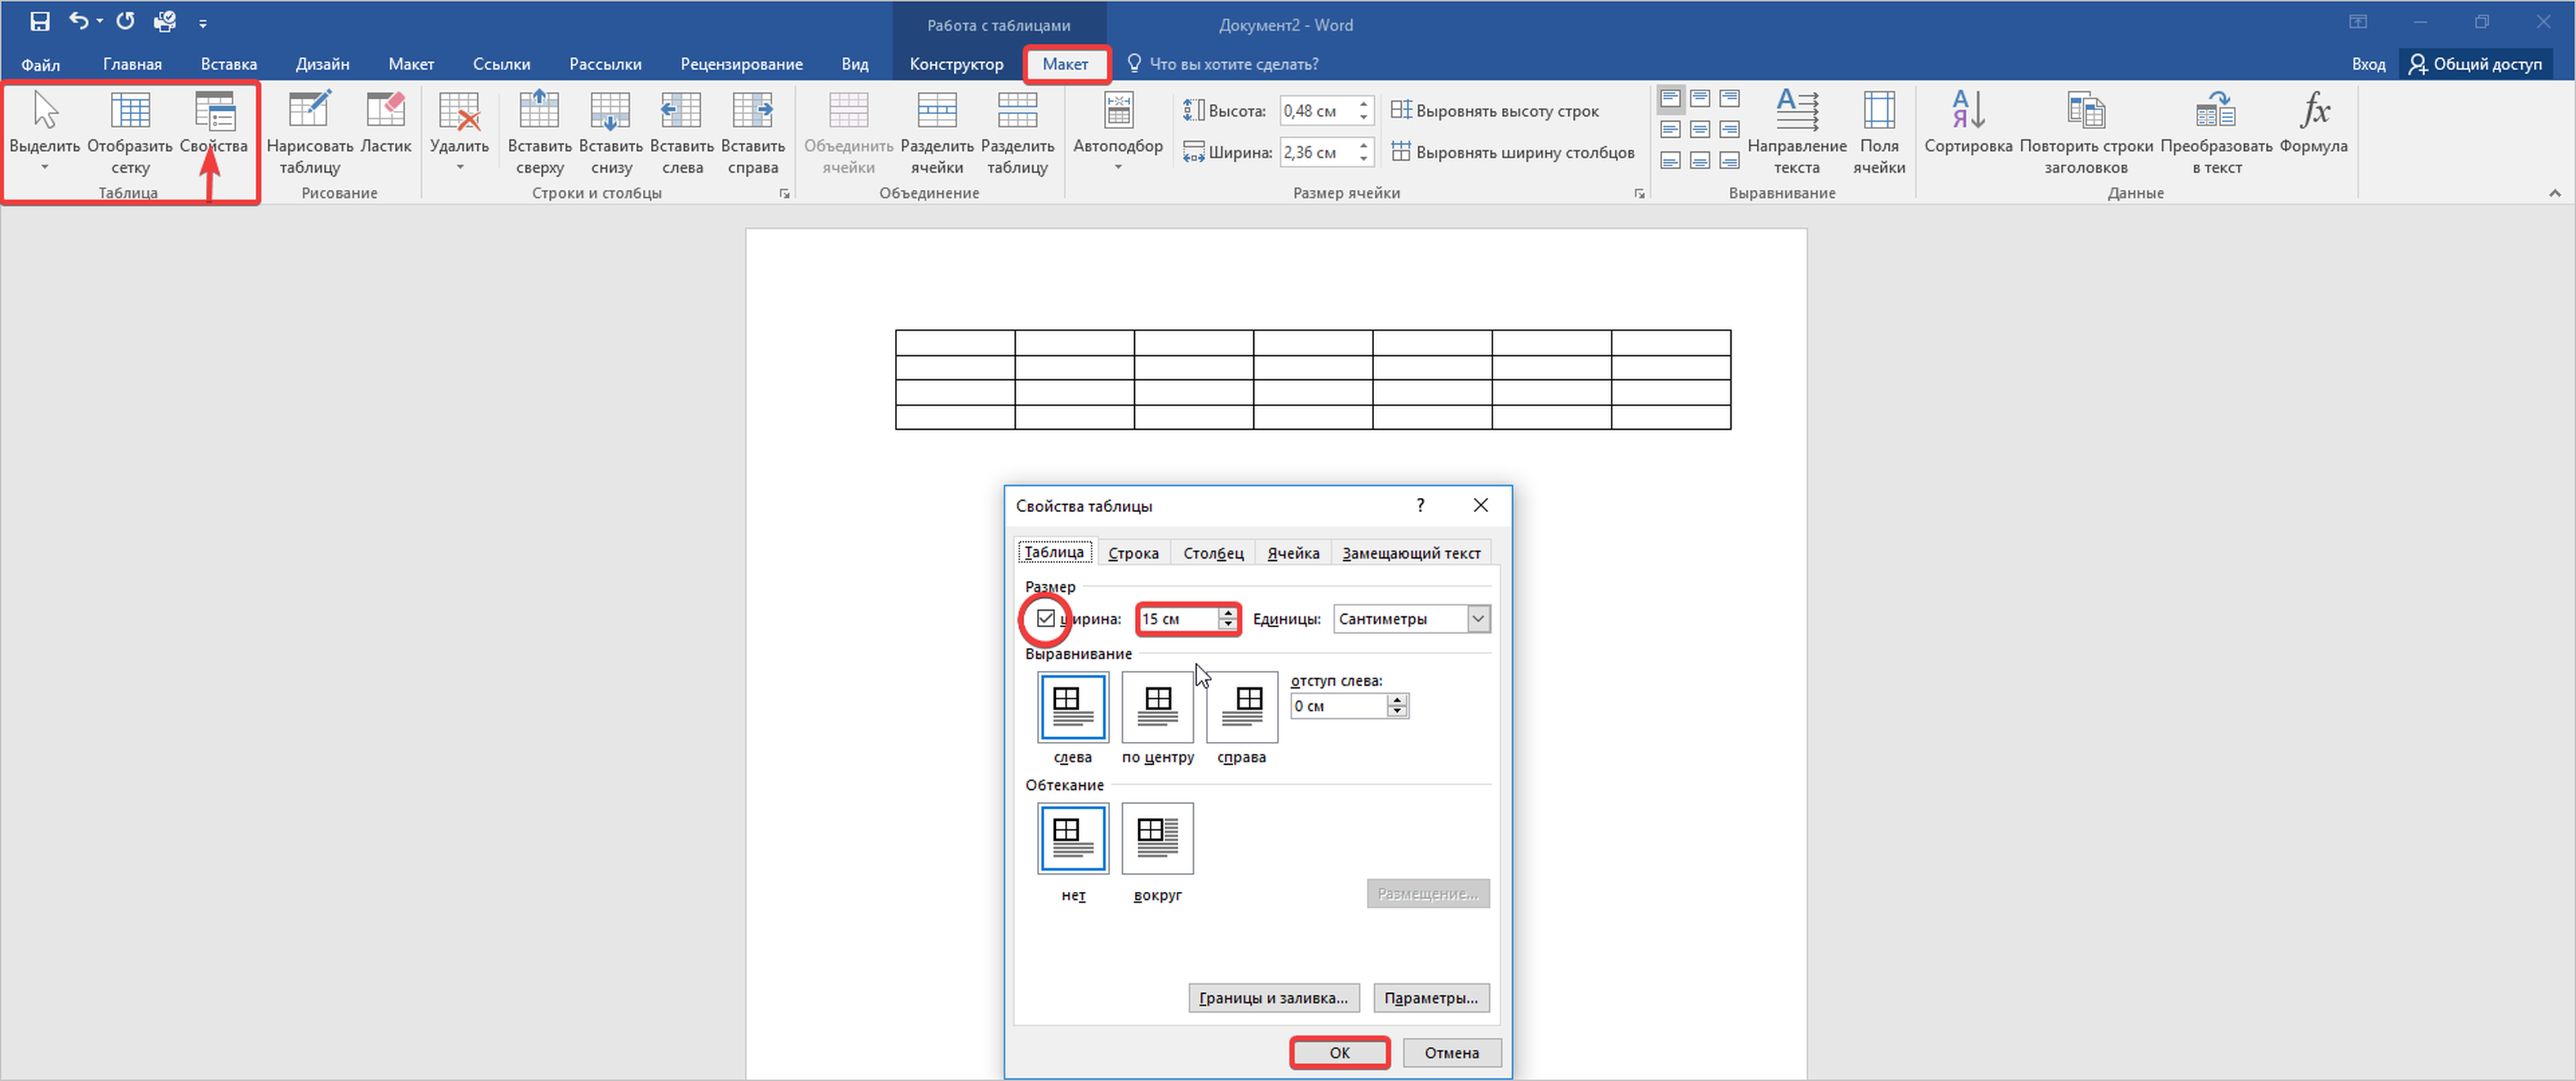Image resolution: width=2576 pixels, height=1081 pixels.
Task: Click the Sort (Сортировка) icon
Action: coord(1967,112)
